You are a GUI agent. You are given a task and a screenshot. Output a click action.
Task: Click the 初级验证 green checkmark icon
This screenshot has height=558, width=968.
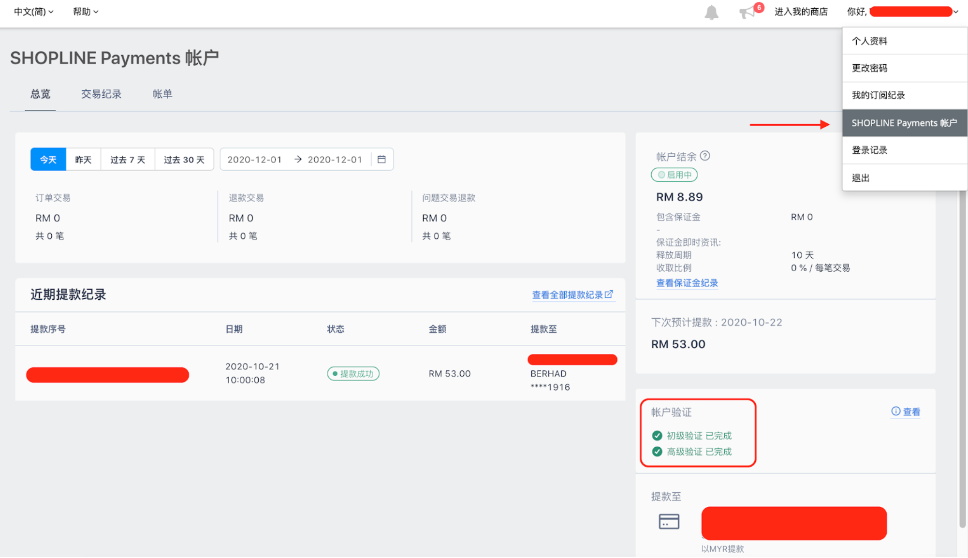click(657, 436)
